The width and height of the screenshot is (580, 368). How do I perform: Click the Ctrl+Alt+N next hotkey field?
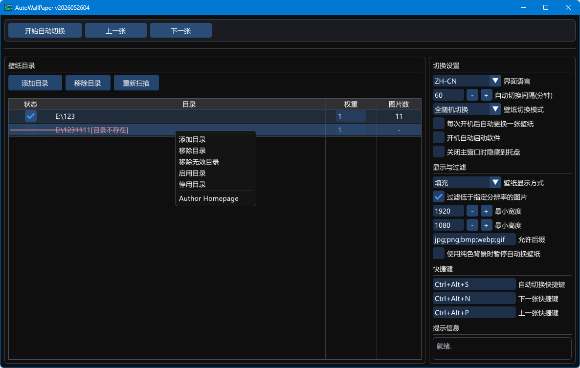point(474,298)
